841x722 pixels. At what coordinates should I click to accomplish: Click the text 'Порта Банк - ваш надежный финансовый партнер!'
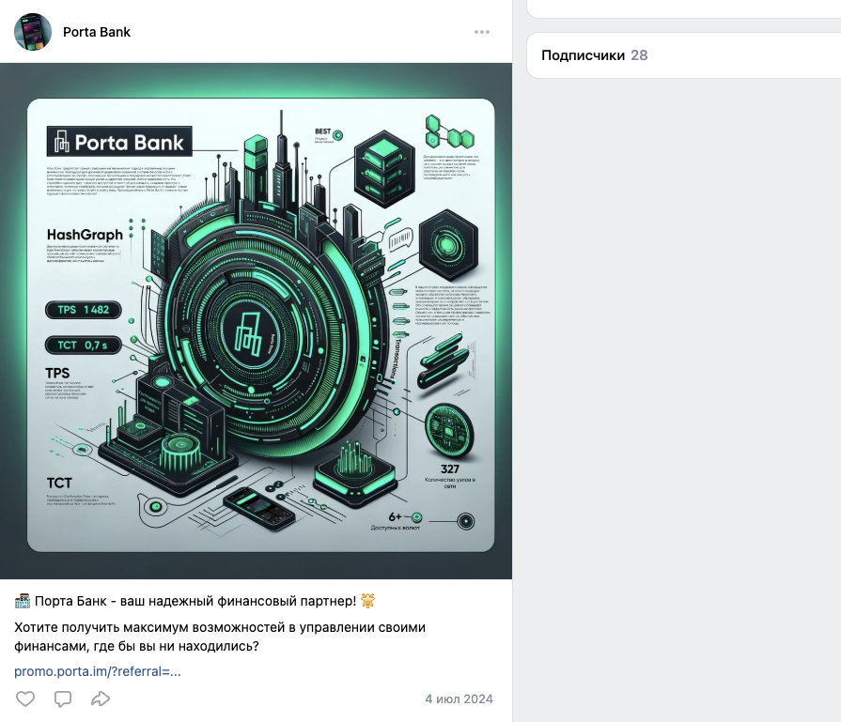(x=195, y=602)
